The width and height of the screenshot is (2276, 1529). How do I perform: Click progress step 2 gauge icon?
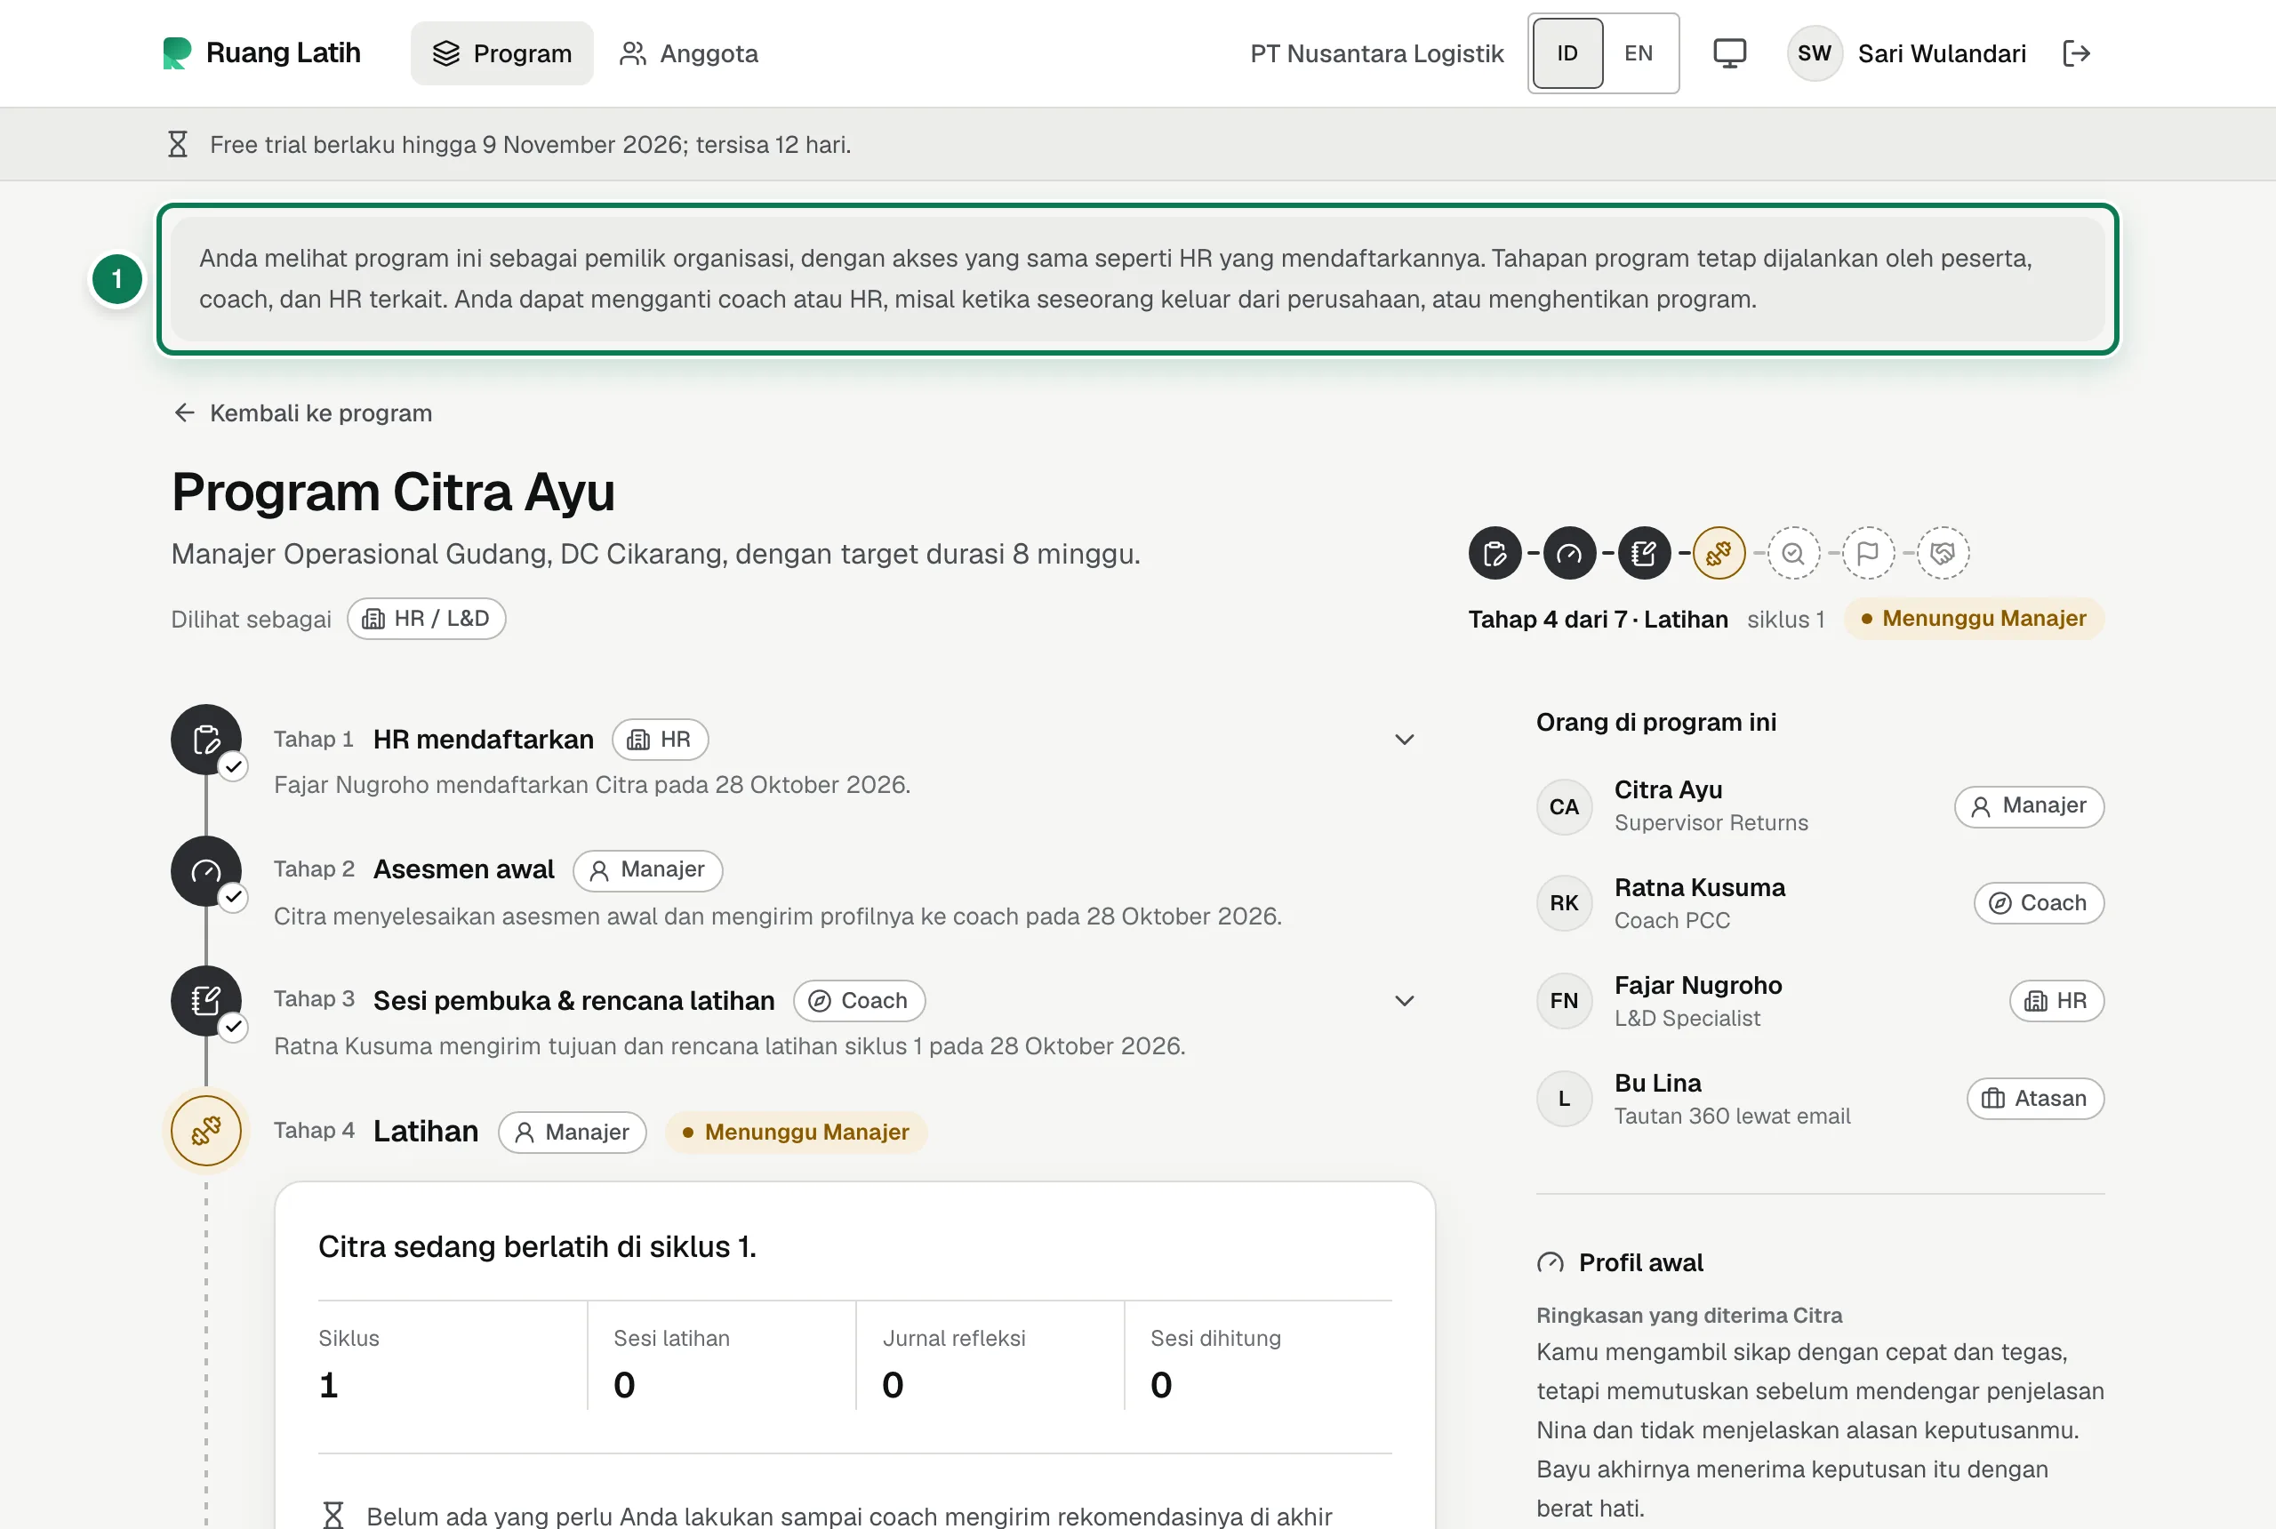click(1569, 553)
